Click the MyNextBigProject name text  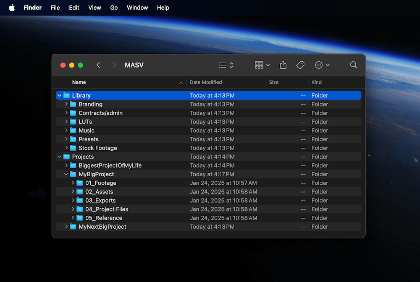(102, 227)
